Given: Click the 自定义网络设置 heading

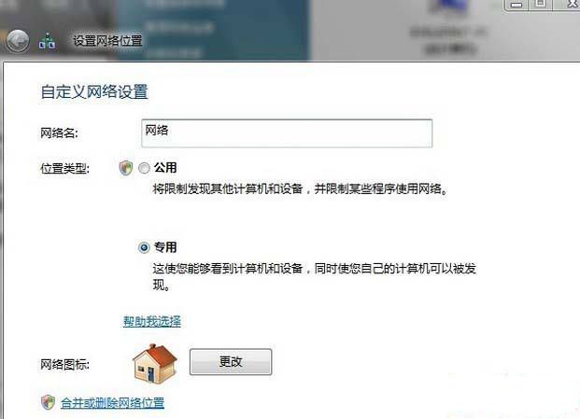Looking at the screenshot, I should 94,91.
